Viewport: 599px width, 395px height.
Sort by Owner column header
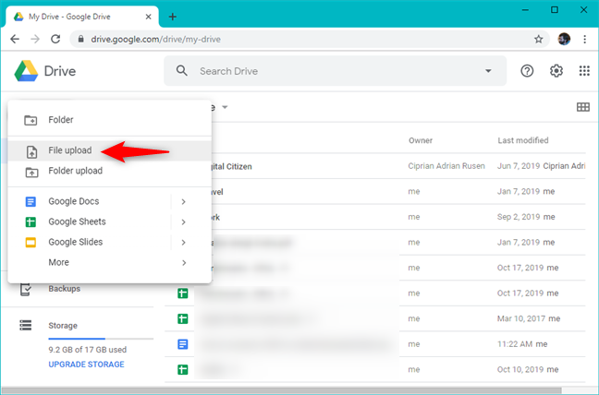coord(421,140)
